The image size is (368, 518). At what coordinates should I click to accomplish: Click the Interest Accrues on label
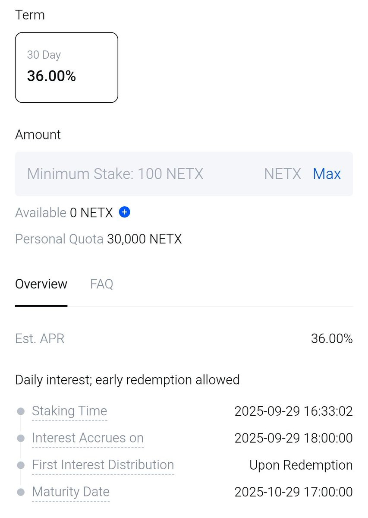click(x=88, y=438)
